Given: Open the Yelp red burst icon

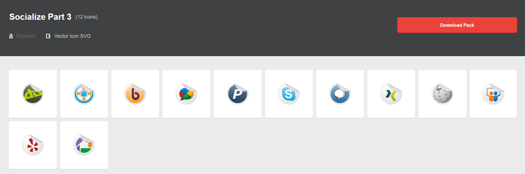Looking at the screenshot, I should (x=33, y=145).
